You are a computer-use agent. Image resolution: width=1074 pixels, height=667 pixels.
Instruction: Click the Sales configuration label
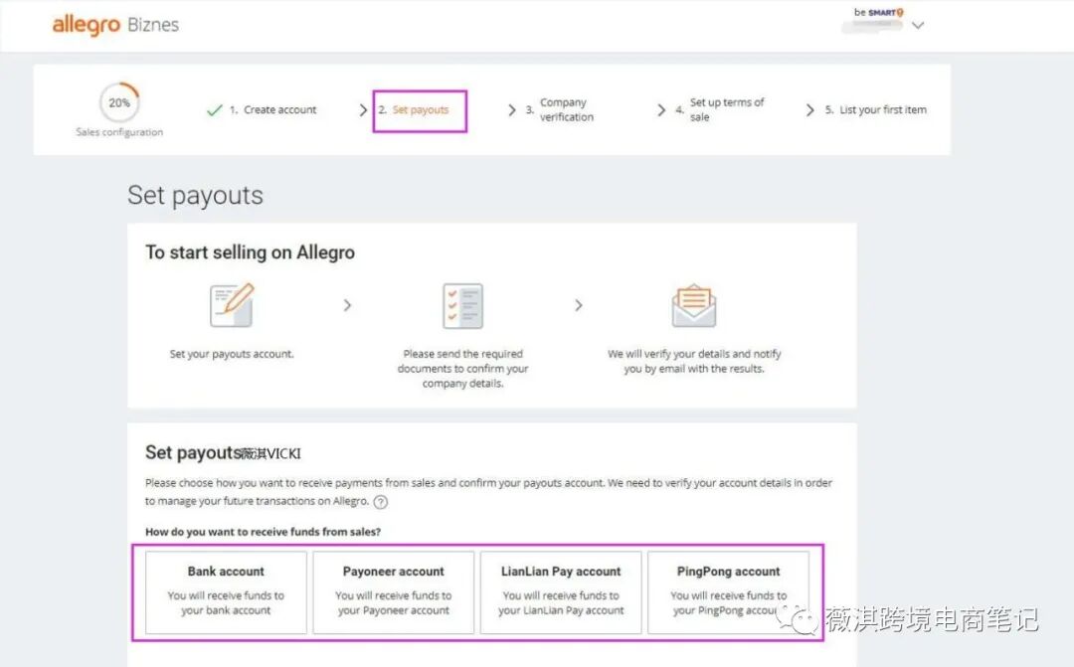[119, 132]
